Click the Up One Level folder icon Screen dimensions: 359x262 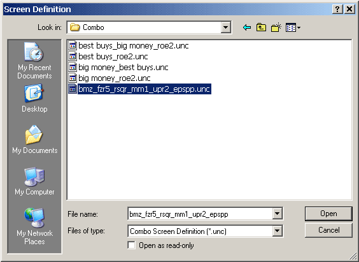261,27
